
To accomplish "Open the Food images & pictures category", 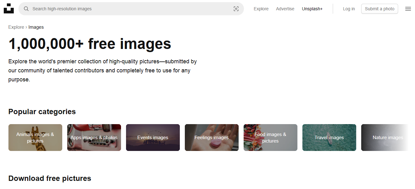I will pos(270,138).
